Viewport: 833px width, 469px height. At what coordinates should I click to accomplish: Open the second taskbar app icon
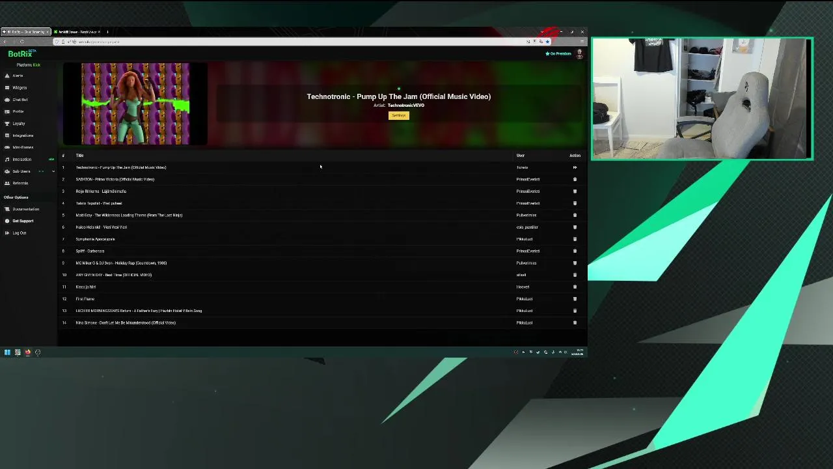click(18, 352)
